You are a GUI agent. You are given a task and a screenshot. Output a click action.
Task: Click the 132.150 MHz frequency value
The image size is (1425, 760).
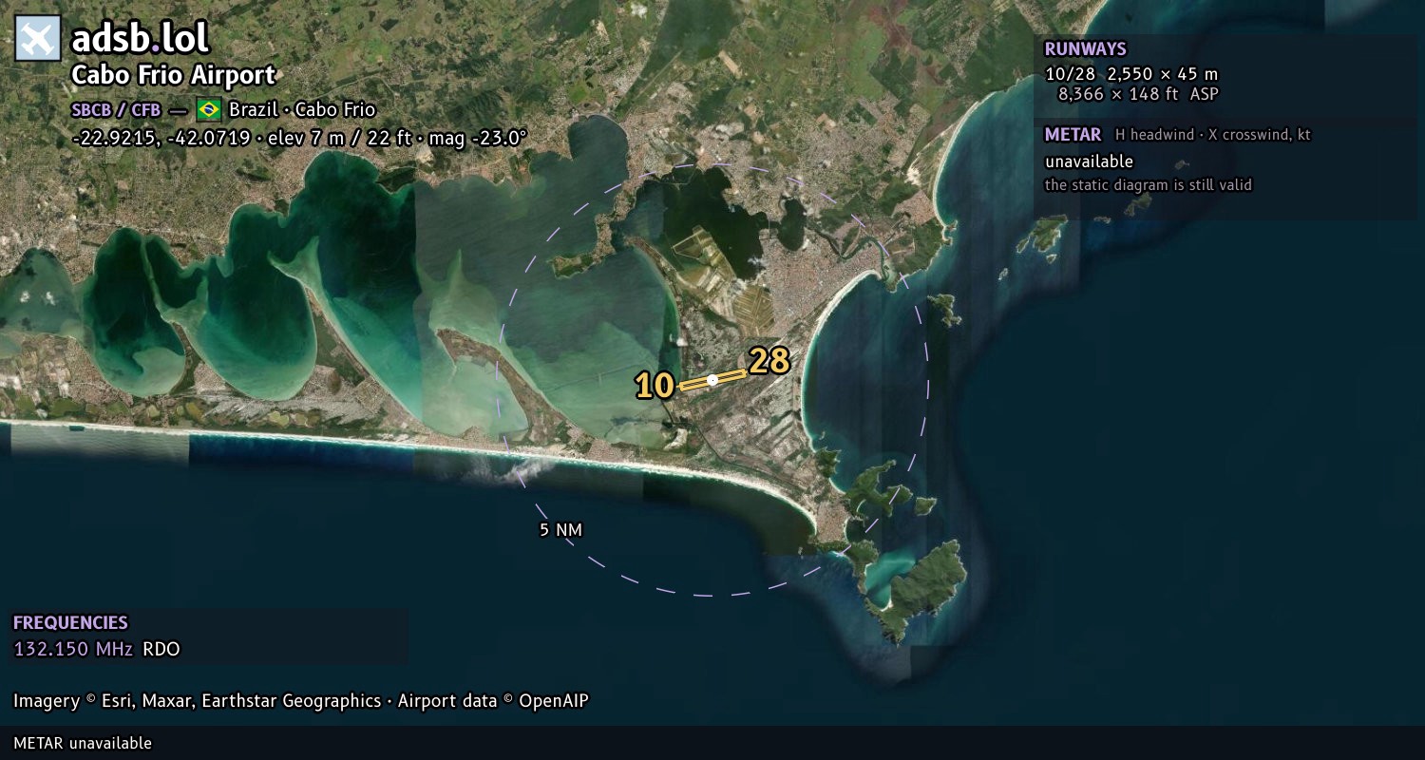(x=73, y=650)
